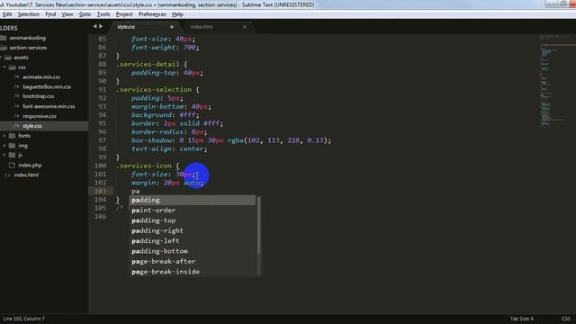576x324 pixels.
Task: Open the View menu
Action: [67, 14]
